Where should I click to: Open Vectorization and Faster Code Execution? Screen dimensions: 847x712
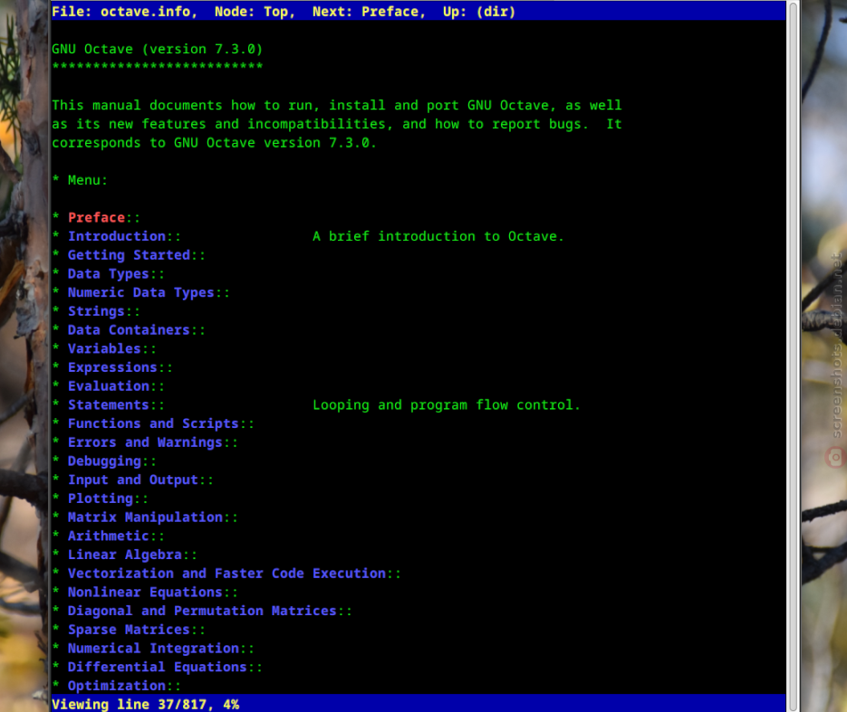pos(226,574)
